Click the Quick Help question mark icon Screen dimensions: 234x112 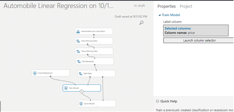157,101
